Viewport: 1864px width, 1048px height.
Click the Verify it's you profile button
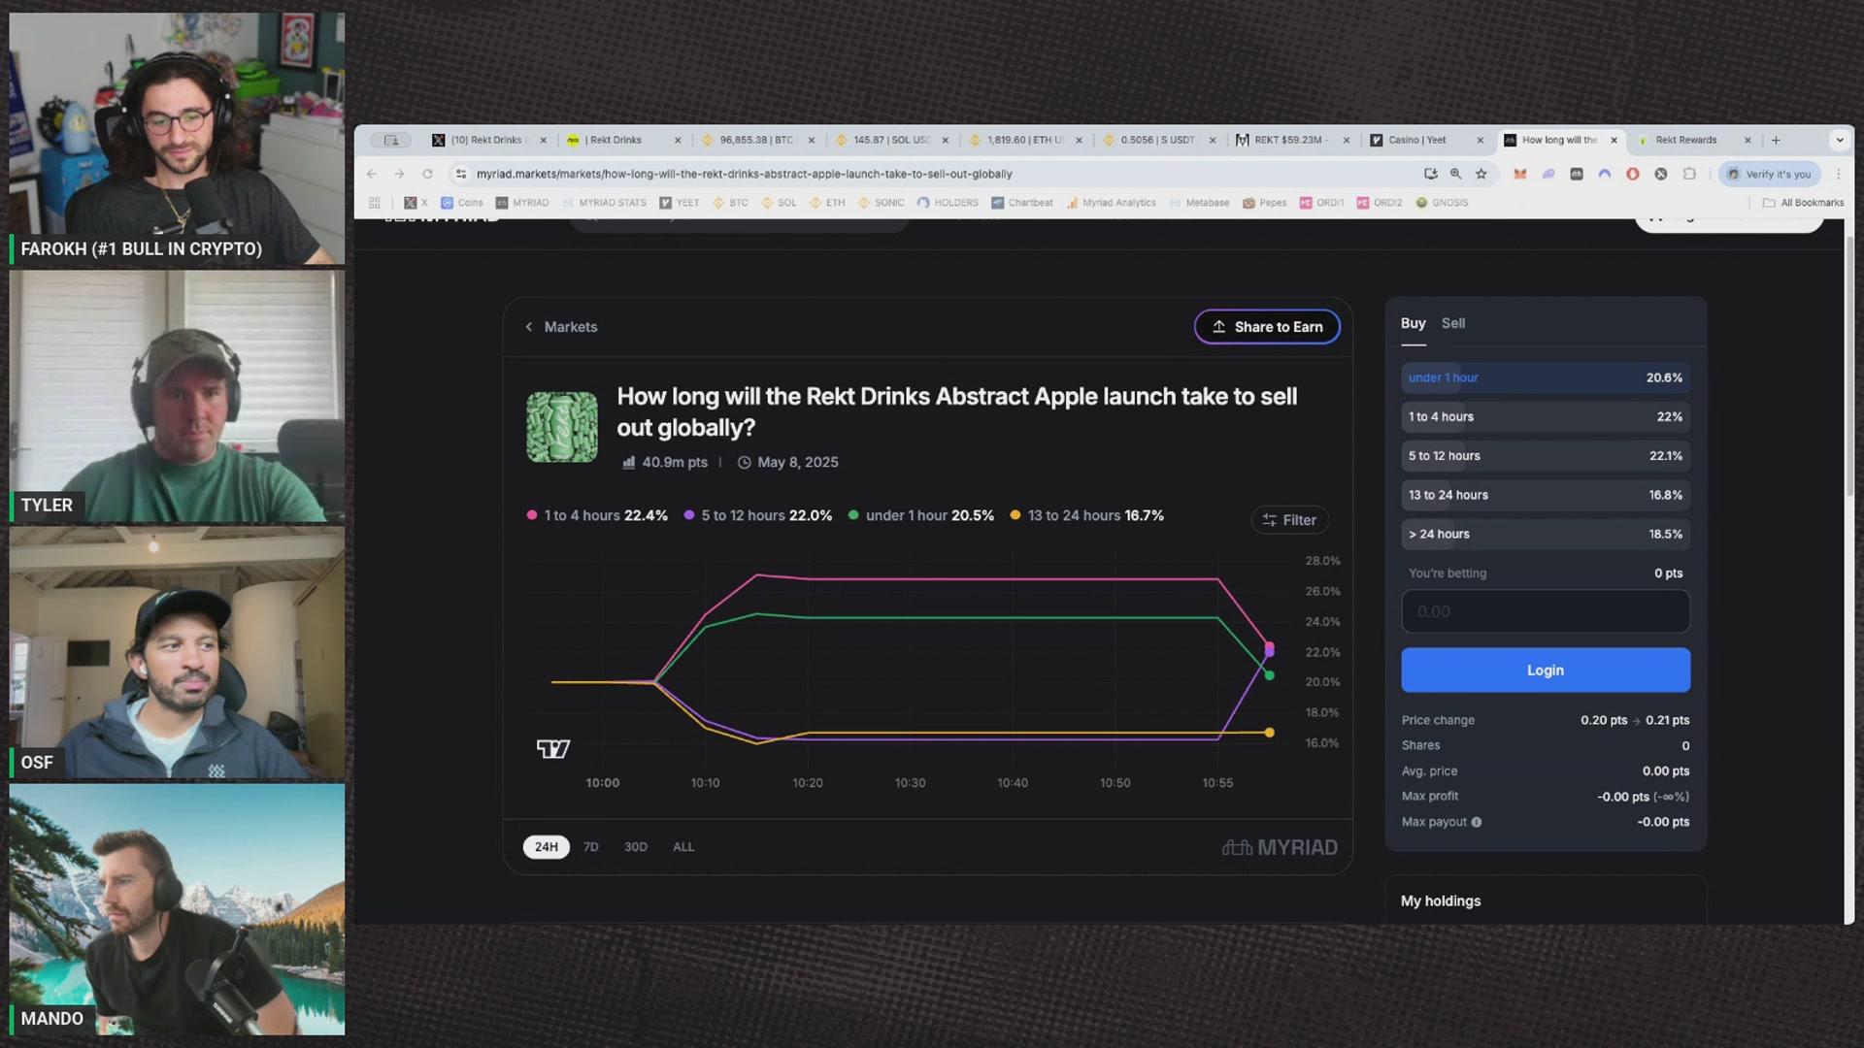coord(1769,174)
